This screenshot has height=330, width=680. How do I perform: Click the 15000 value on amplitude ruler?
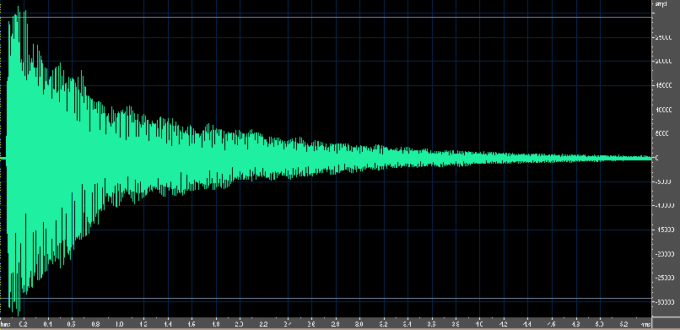tap(663, 86)
